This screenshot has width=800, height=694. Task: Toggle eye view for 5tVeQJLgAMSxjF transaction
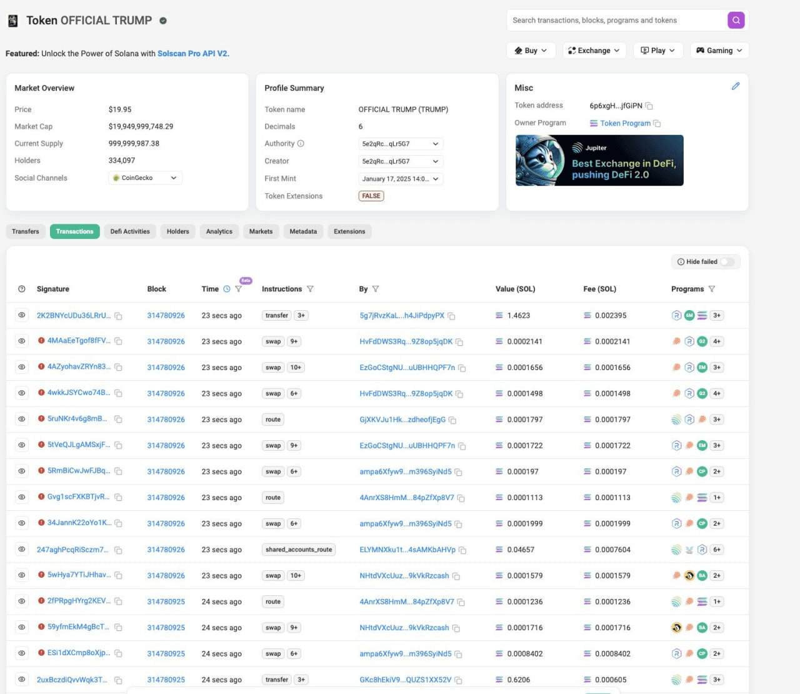coord(22,445)
